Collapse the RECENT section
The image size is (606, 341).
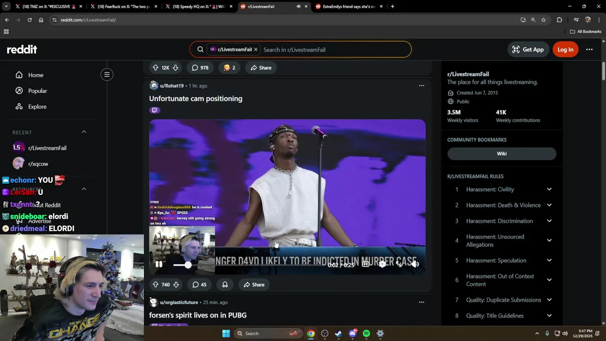[x=84, y=132]
